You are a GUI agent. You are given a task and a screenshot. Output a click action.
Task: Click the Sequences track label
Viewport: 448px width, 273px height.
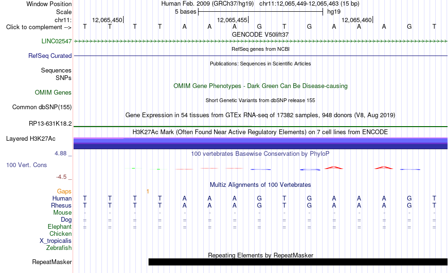point(56,70)
